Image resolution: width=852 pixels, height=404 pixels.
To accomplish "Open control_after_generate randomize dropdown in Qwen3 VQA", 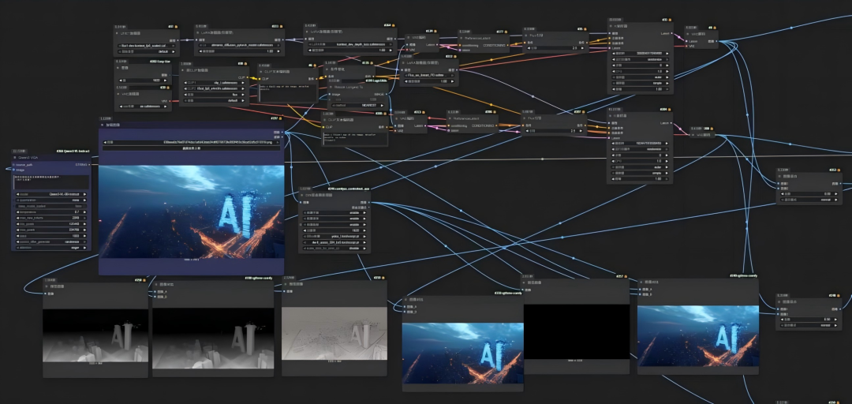I will 51,241.
